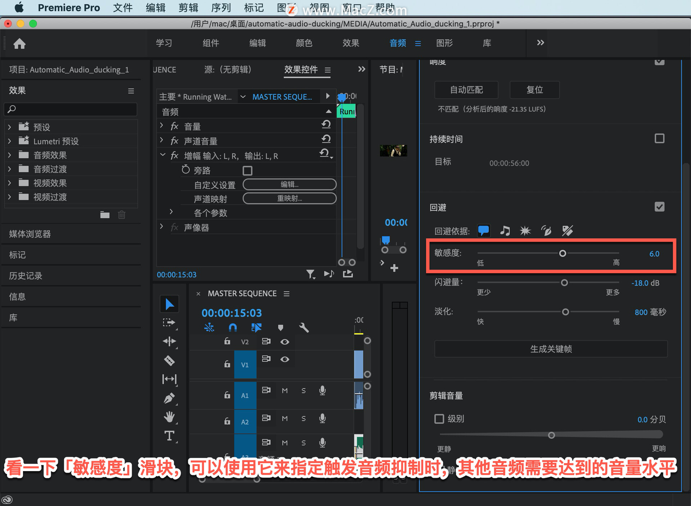Image resolution: width=691 pixels, height=506 pixels.
Task: Click export frame icon in Effect Controls
Action: (348, 274)
